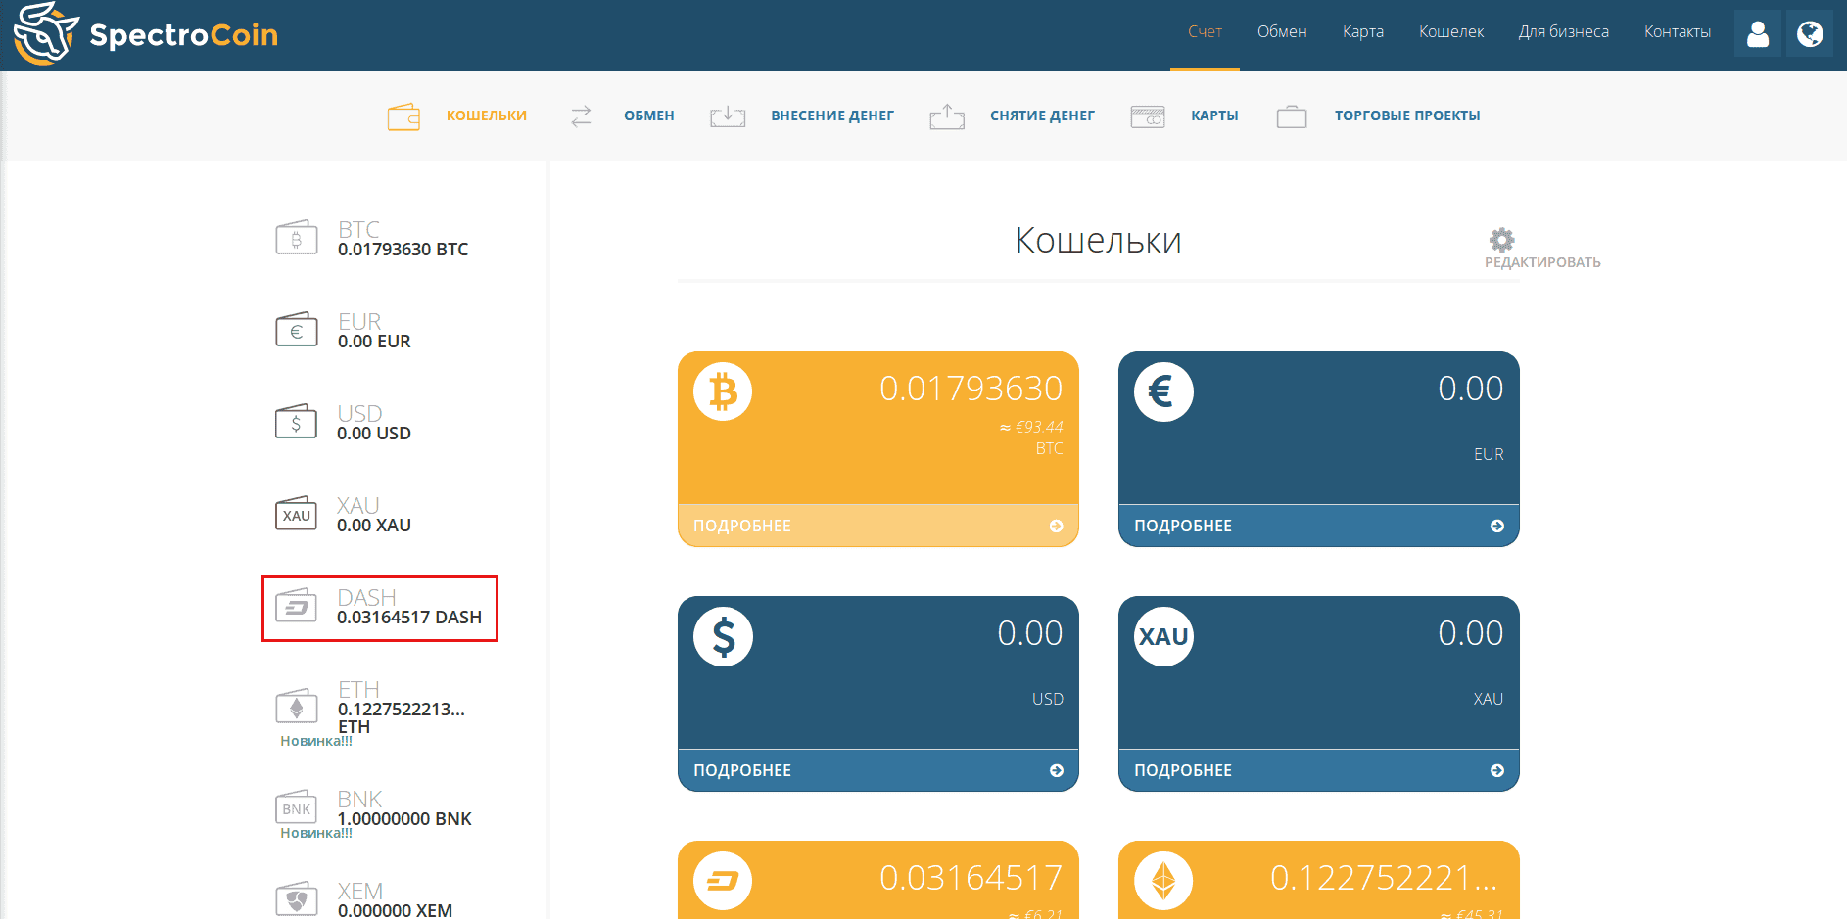Screen dimensions: 1847x919
Task: Click the Ethereum symbol on ETH card
Action: [1163, 881]
